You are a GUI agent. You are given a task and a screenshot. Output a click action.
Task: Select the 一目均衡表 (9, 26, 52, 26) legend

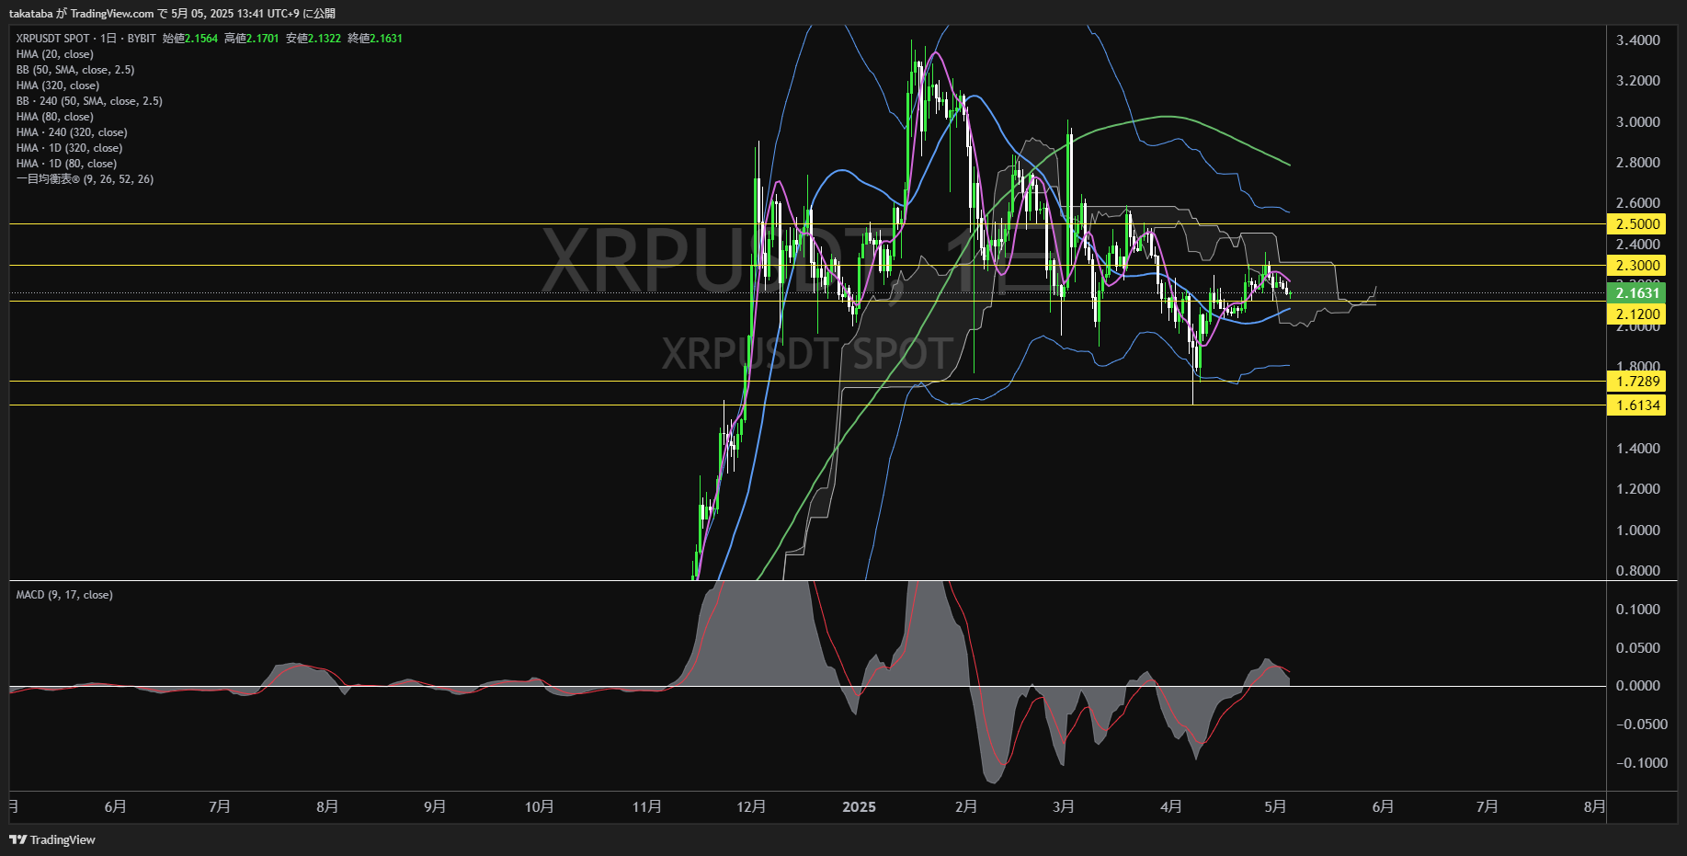point(85,179)
